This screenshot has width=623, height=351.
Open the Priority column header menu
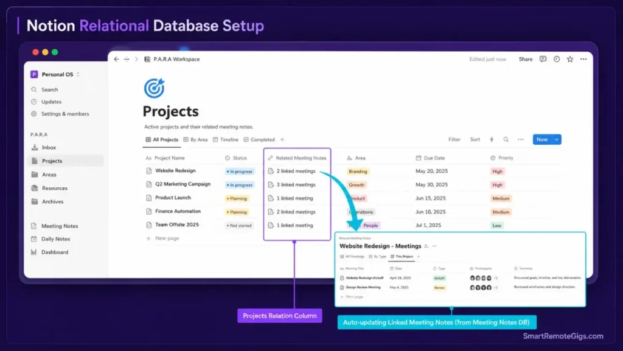(502, 158)
